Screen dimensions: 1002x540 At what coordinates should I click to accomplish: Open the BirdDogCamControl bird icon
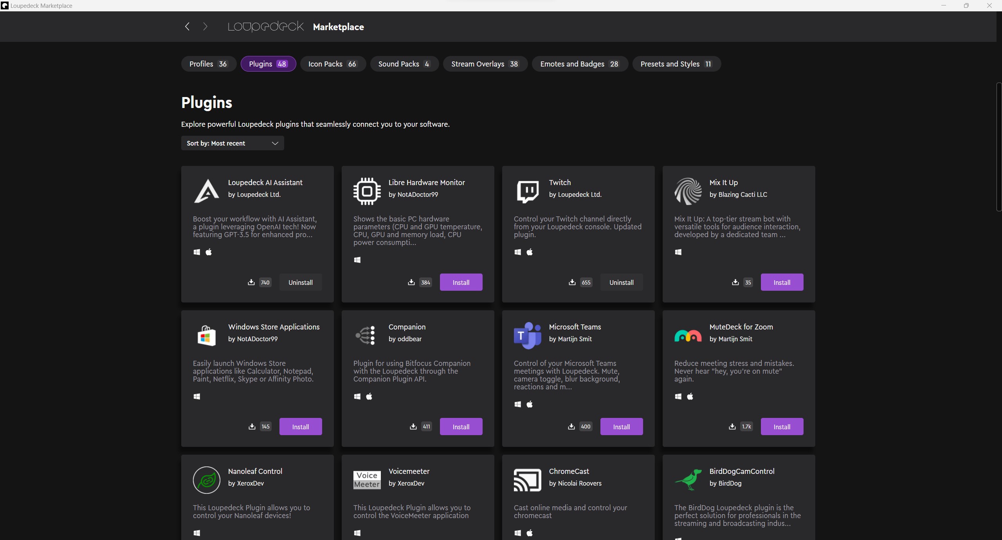[x=688, y=480]
